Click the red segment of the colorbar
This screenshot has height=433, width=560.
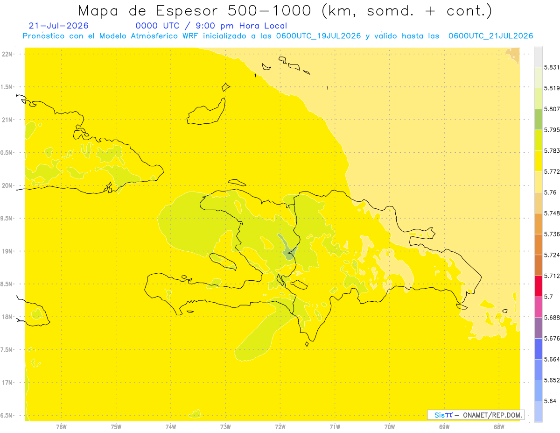tap(538, 286)
